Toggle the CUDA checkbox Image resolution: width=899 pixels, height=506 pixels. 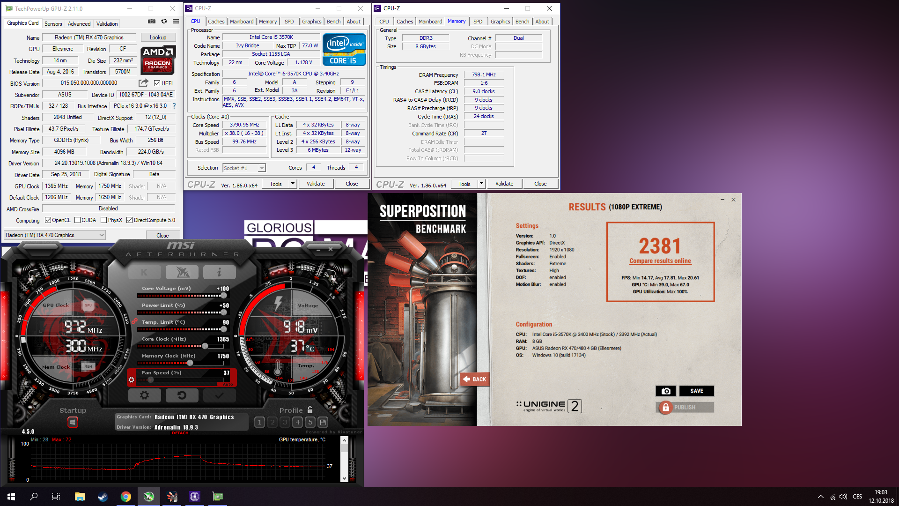point(77,220)
